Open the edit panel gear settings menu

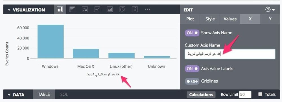[270, 10]
